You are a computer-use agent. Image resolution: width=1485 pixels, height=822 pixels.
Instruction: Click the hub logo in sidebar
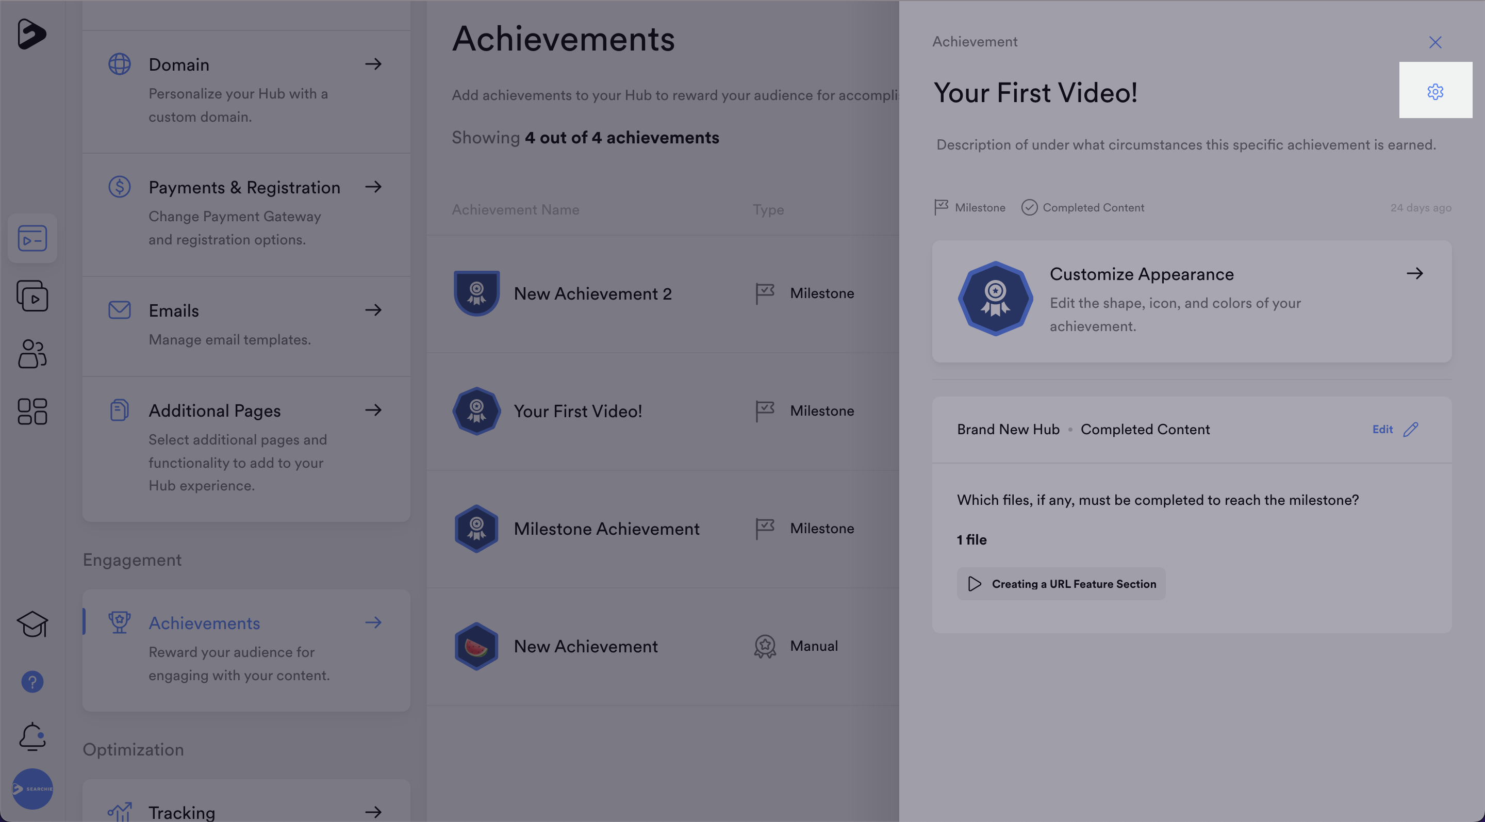coord(31,34)
